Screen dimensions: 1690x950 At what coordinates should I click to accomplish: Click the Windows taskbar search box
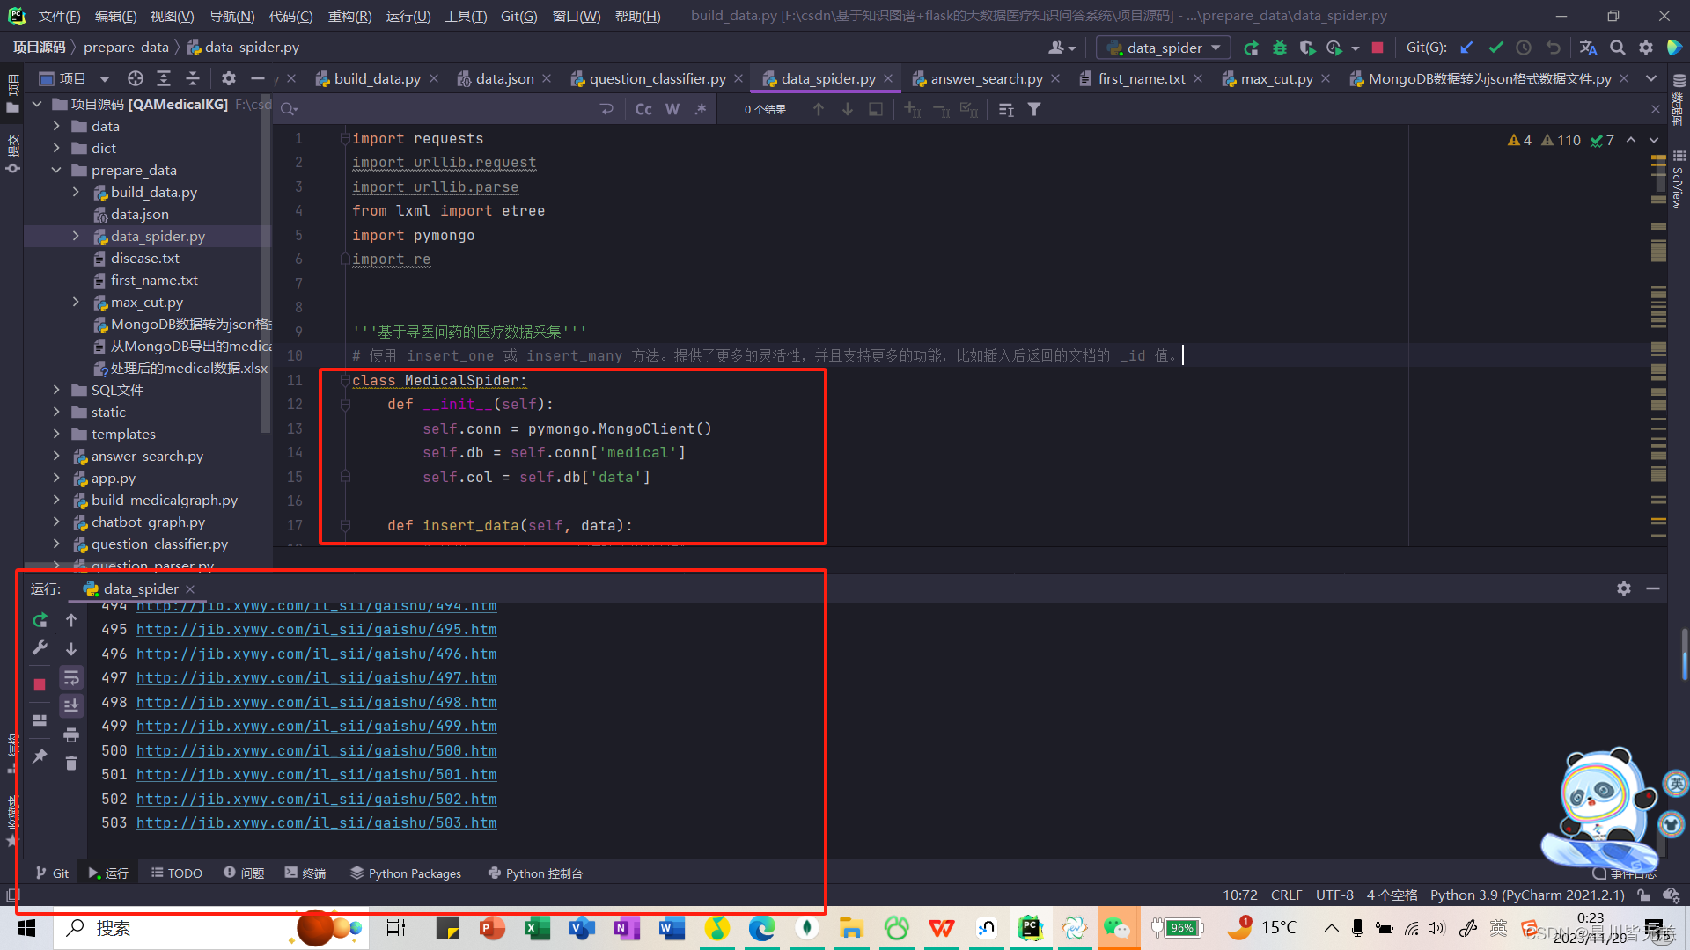click(x=211, y=928)
